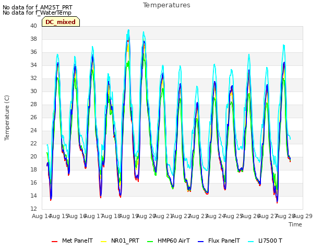This screenshot has height=251, width=334.
Task: Click the blue Flux PanelT legend swatch
Action: 201,241
